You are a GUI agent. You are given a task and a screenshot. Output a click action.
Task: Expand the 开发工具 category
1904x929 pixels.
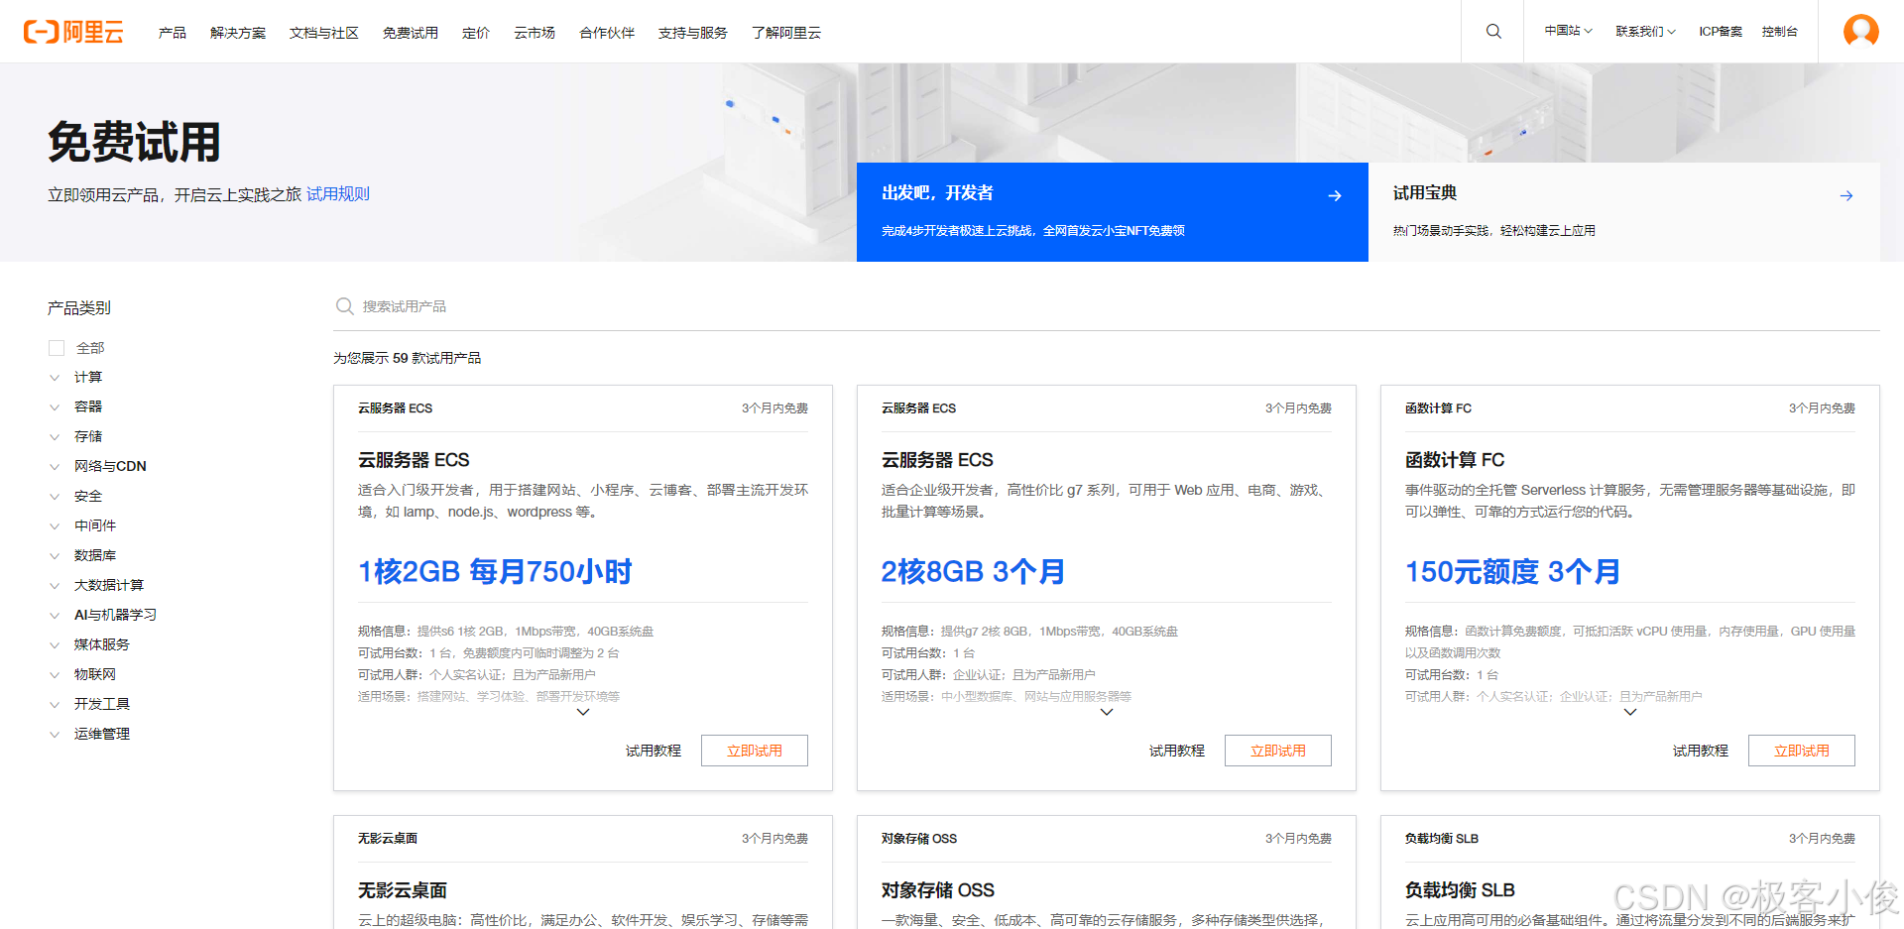(55, 705)
